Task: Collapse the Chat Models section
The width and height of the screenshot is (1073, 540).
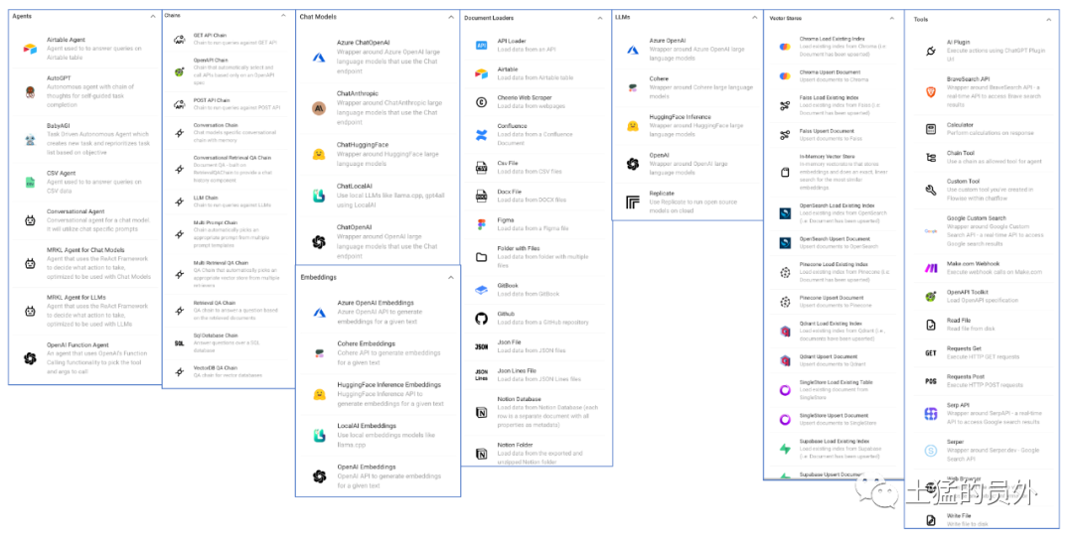Action: 451,17
